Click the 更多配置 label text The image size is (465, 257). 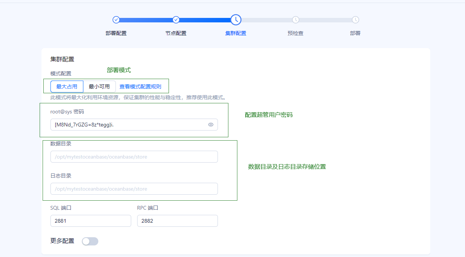click(x=62, y=241)
